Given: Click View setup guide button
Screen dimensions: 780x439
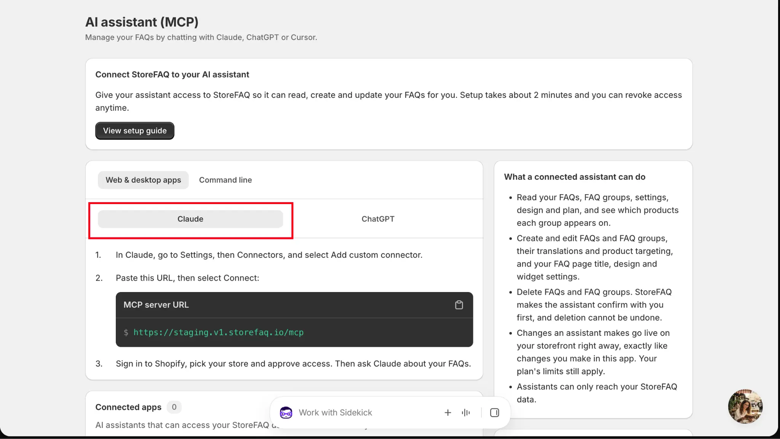Looking at the screenshot, I should click(x=135, y=131).
